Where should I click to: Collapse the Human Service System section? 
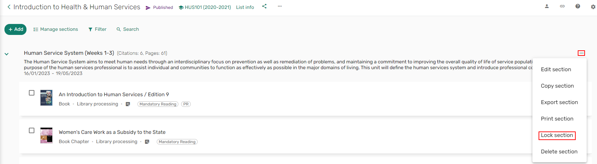7,54
